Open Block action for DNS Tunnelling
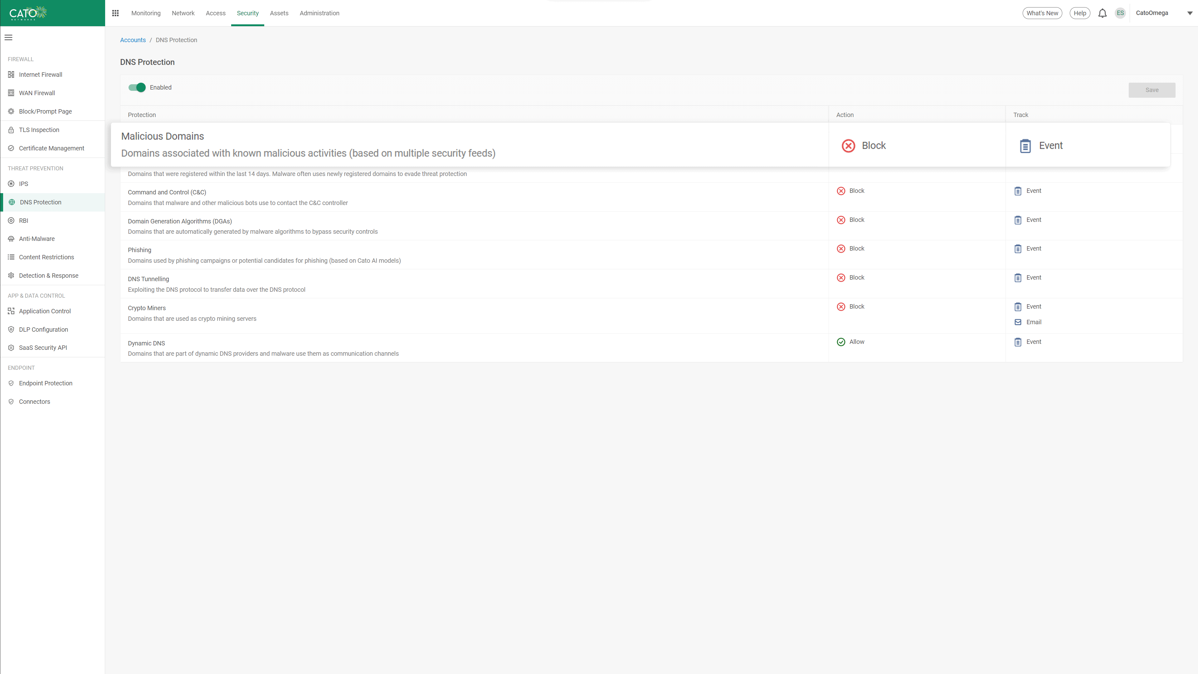Image resolution: width=1198 pixels, height=674 pixels. (856, 278)
